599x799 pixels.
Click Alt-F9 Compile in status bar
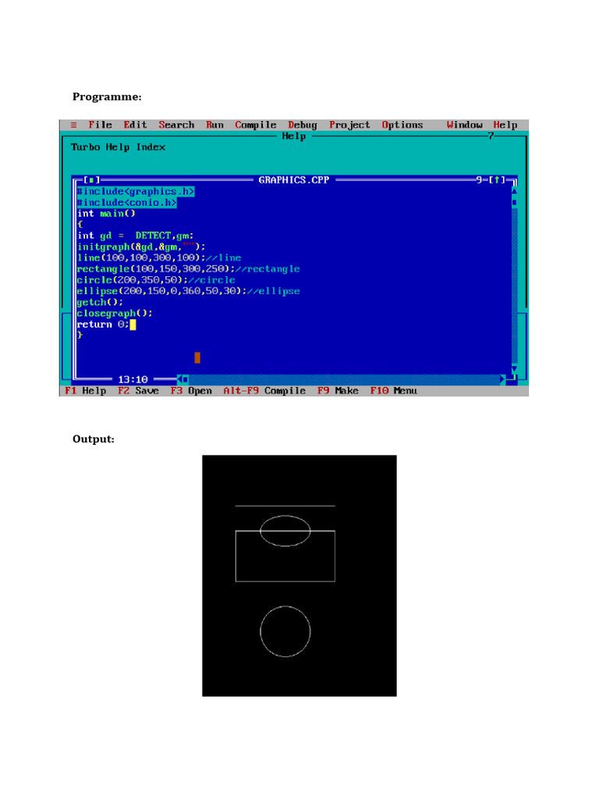pos(264,391)
